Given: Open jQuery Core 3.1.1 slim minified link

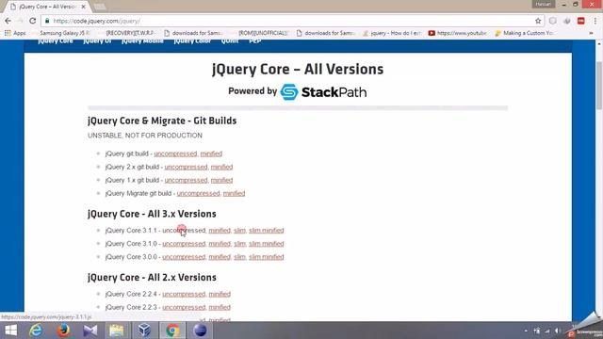Looking at the screenshot, I should point(266,231).
